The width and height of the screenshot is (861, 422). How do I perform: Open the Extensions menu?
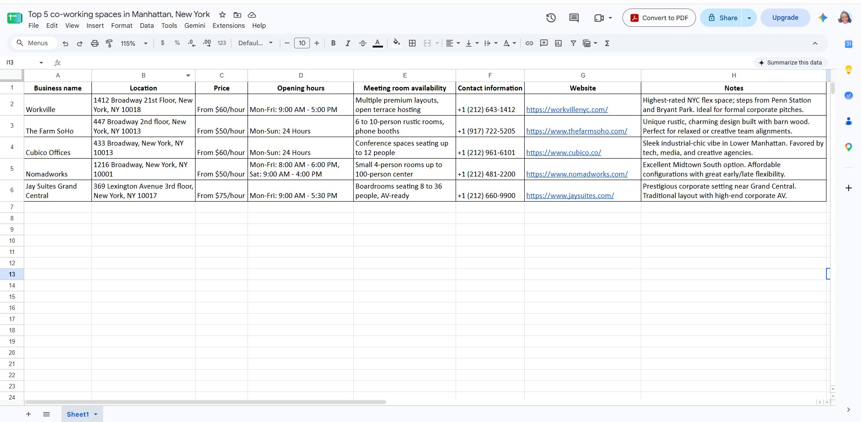click(x=229, y=26)
